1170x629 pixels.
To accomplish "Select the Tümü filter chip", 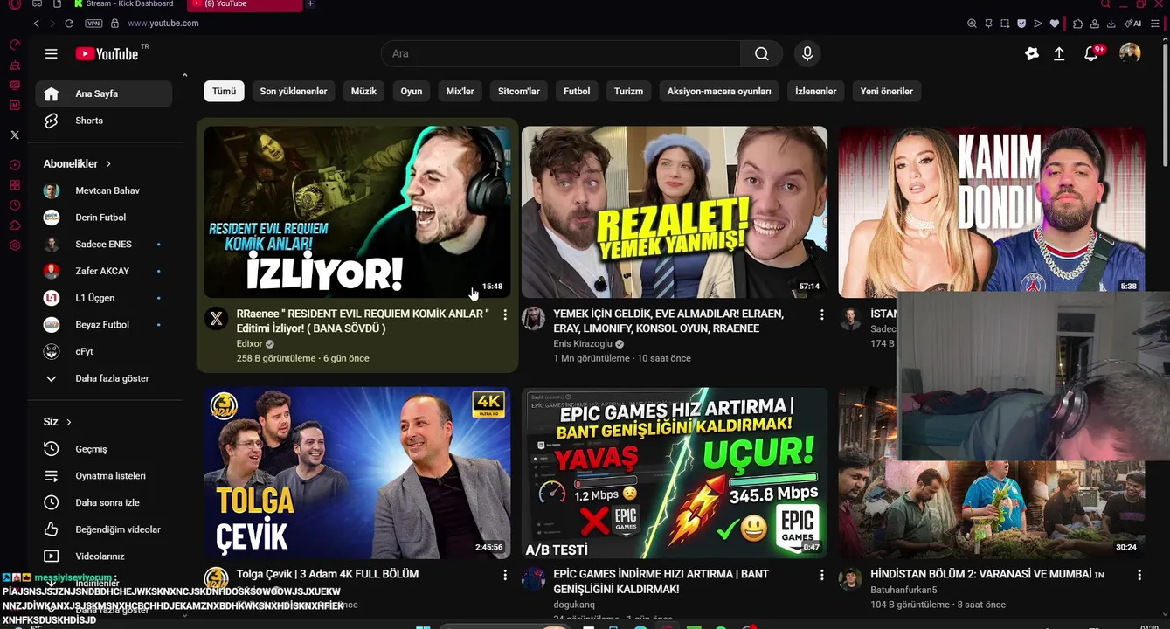I will (x=225, y=91).
